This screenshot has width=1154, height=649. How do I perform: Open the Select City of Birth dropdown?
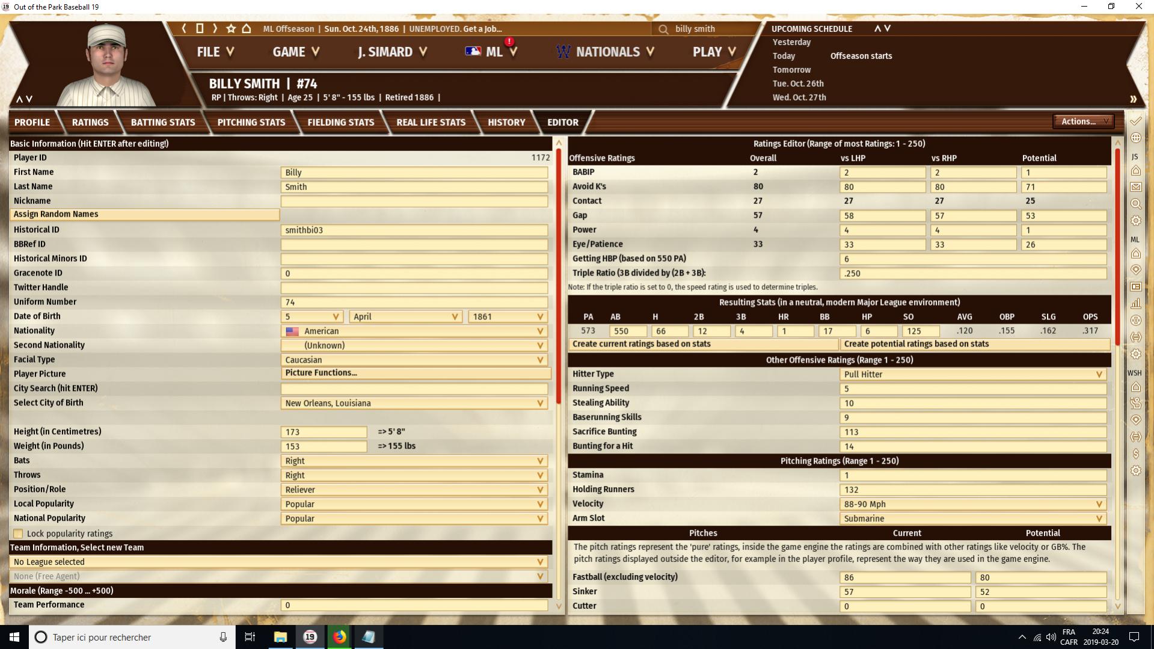click(x=414, y=403)
